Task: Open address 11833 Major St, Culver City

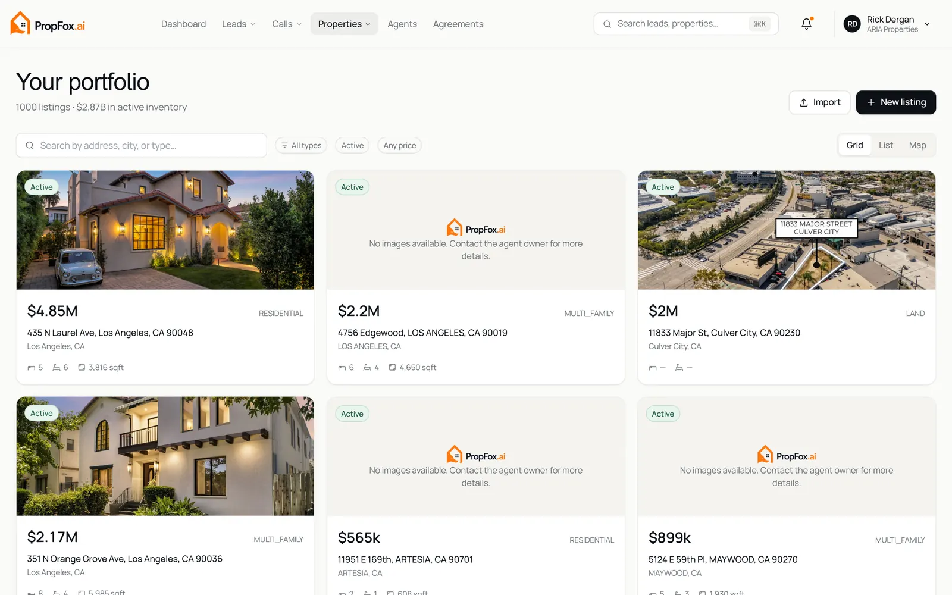Action: pos(724,333)
